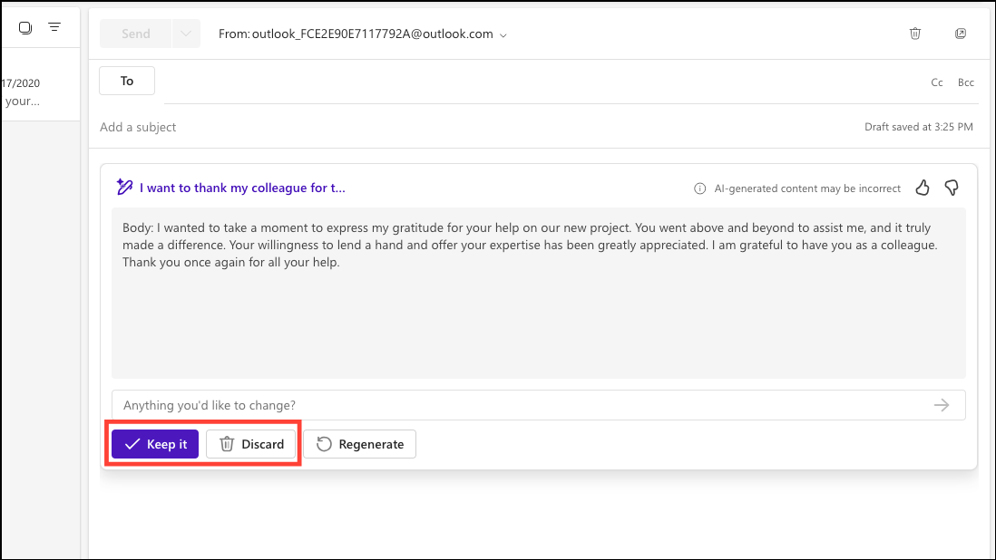The height and width of the screenshot is (560, 996).
Task: Discard the AI-generated draft
Action: pos(251,444)
